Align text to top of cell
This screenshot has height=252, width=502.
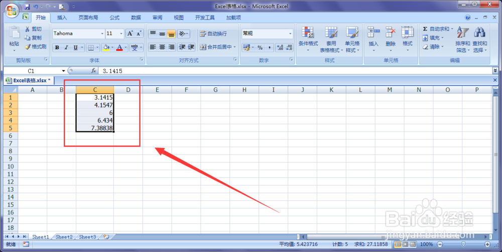click(153, 33)
